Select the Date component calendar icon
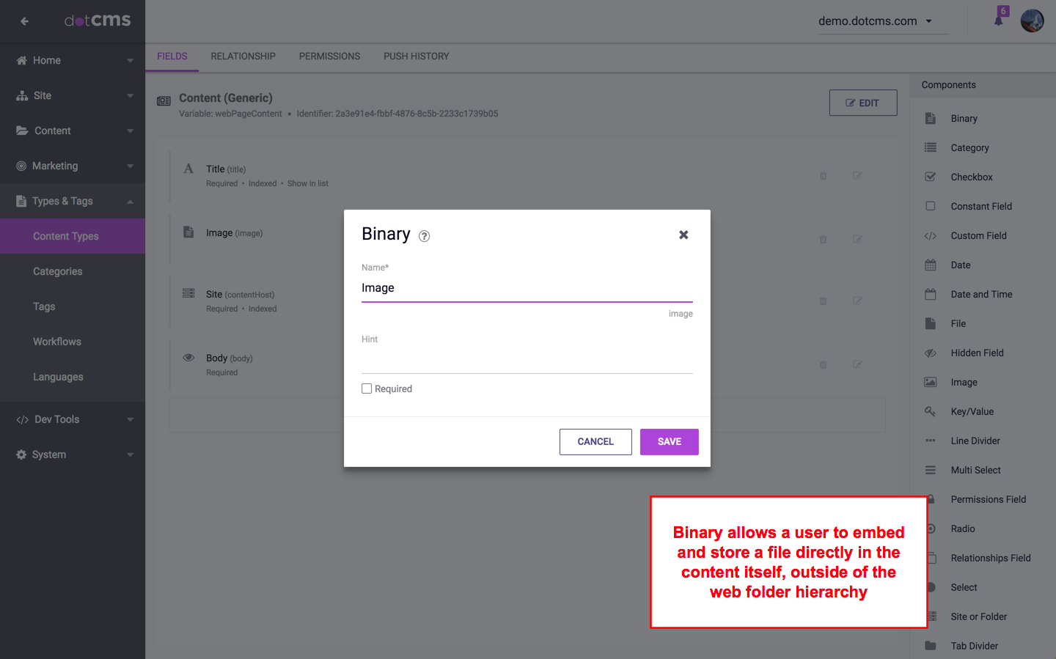This screenshot has width=1056, height=659. tap(931, 265)
